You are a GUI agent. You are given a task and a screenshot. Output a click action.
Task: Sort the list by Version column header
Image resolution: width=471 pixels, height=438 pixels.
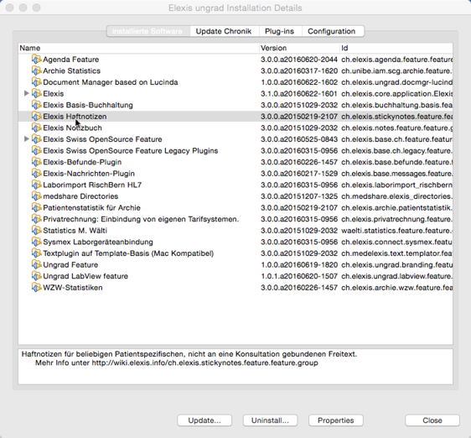[x=299, y=48]
